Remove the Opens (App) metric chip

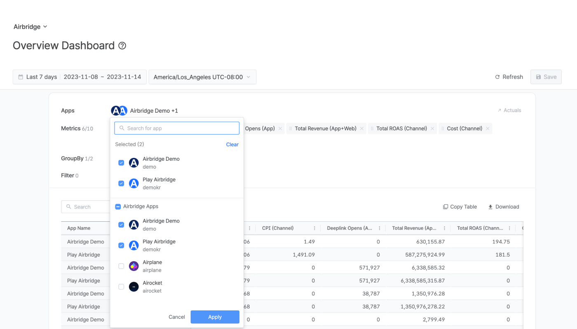(x=280, y=129)
